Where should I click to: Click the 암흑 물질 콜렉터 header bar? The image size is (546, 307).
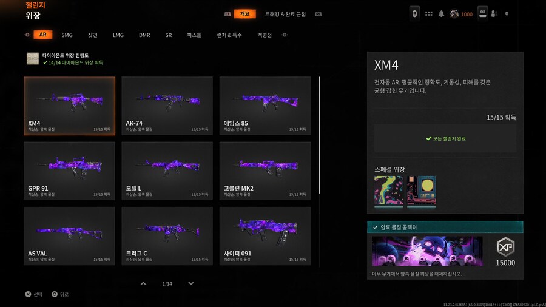[445, 227]
